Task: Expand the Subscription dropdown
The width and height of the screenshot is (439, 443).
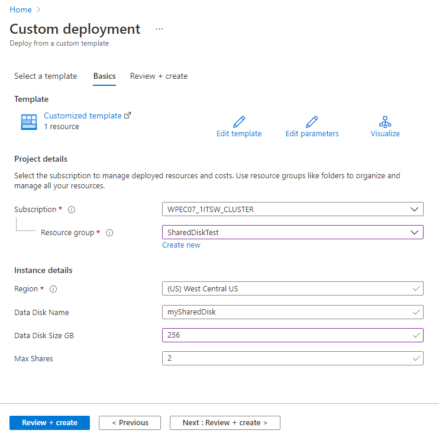Action: point(293,209)
